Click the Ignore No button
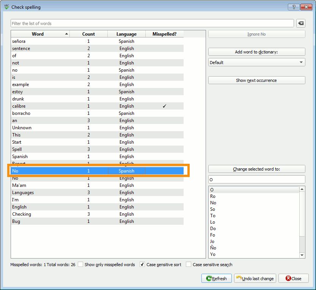 click(256, 34)
